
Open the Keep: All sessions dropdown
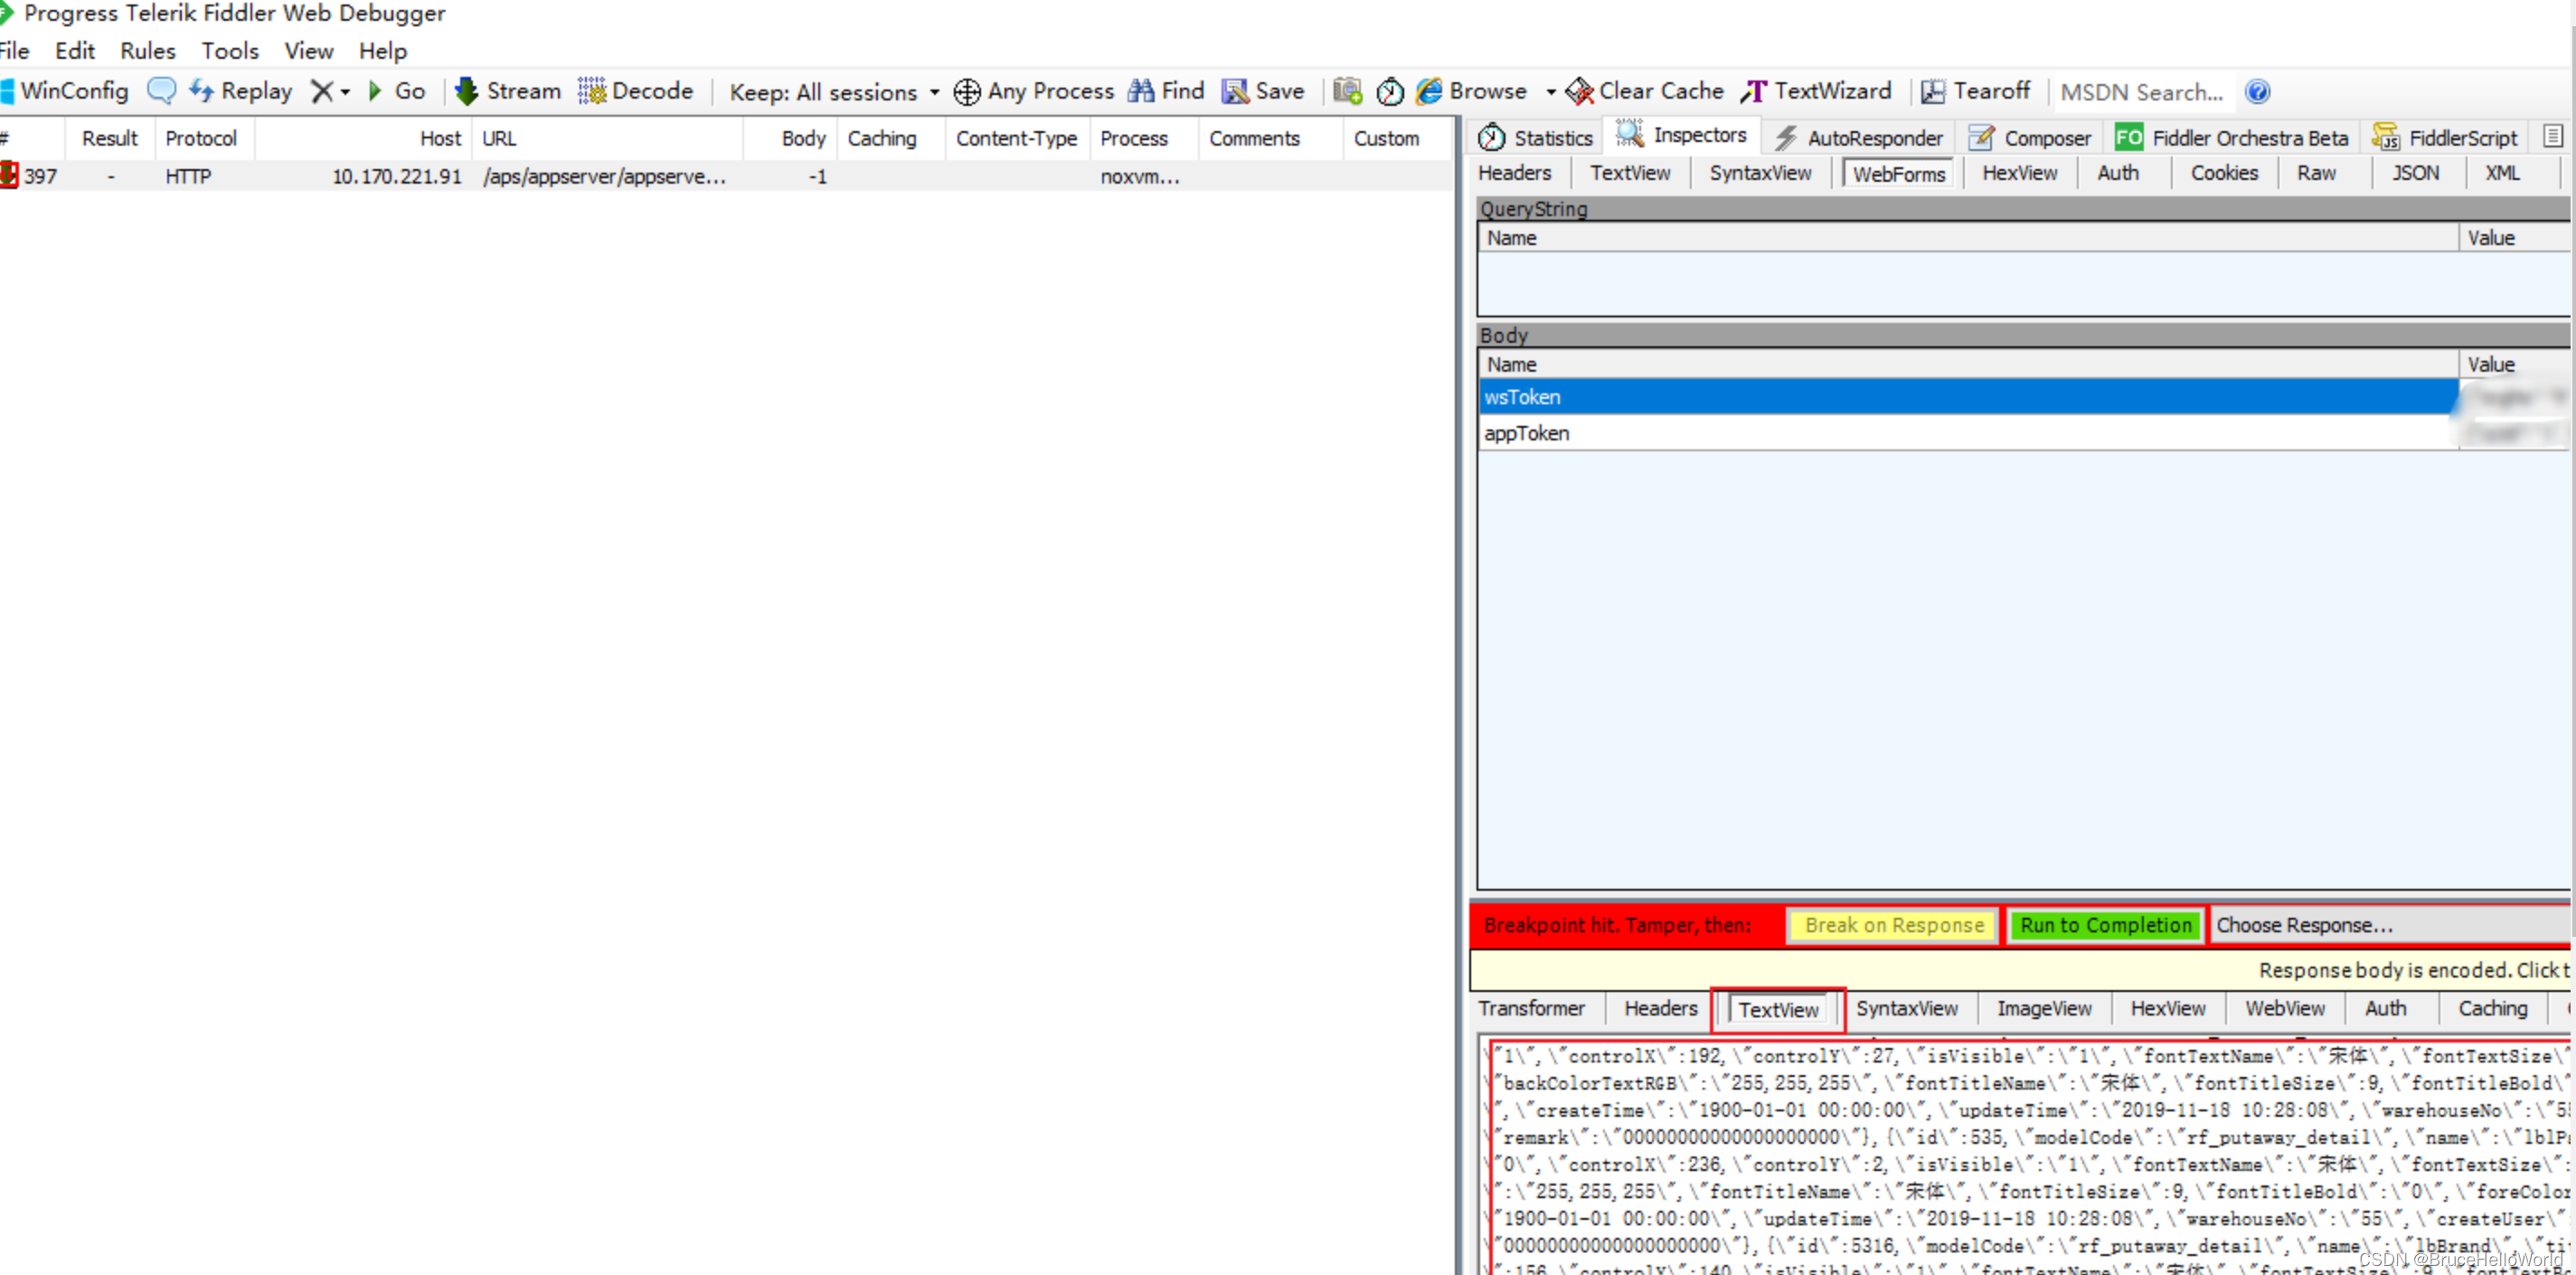pos(834,92)
